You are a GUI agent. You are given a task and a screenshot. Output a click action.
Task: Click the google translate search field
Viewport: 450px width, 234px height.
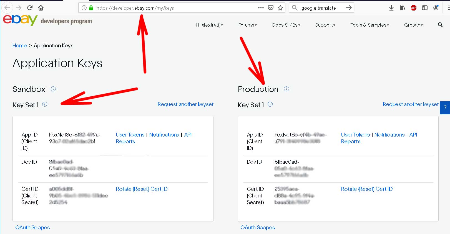(x=321, y=8)
